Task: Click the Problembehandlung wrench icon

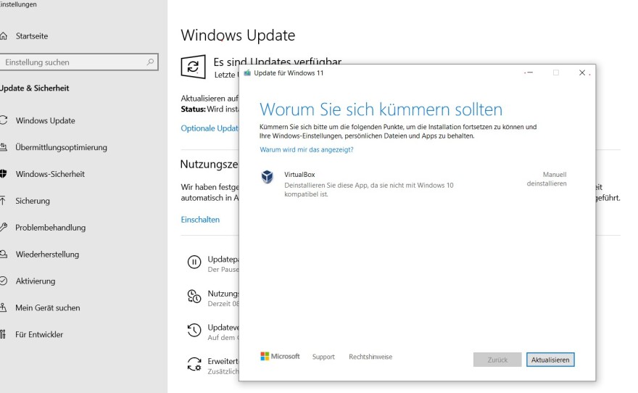Action: point(3,228)
